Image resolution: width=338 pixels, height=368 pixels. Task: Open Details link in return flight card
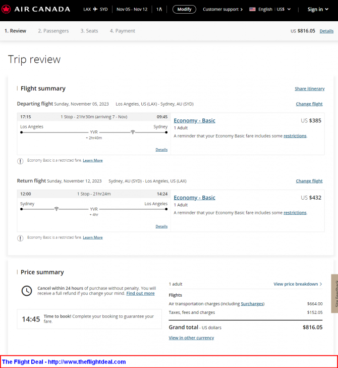pyautogui.click(x=161, y=226)
